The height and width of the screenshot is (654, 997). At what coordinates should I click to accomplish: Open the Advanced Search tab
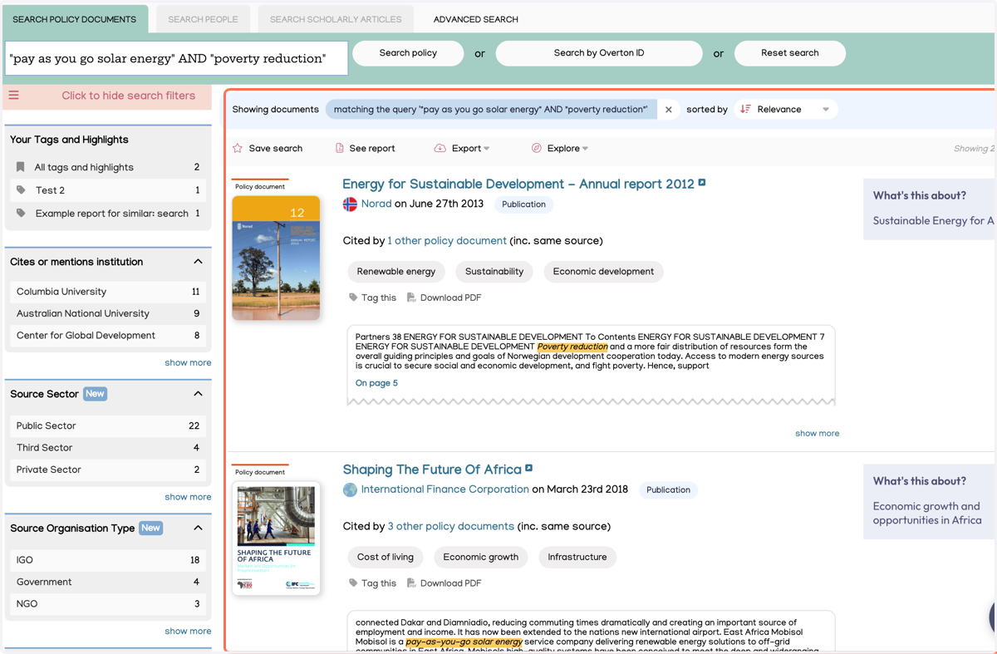click(x=476, y=19)
